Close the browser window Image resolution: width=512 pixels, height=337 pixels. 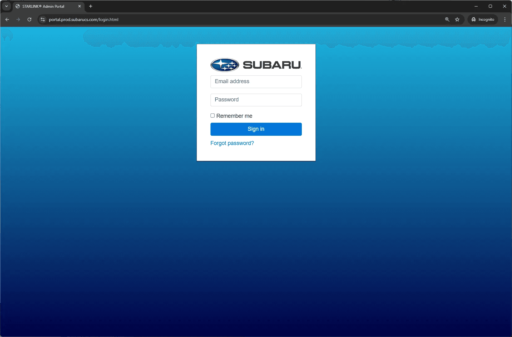(x=505, y=6)
